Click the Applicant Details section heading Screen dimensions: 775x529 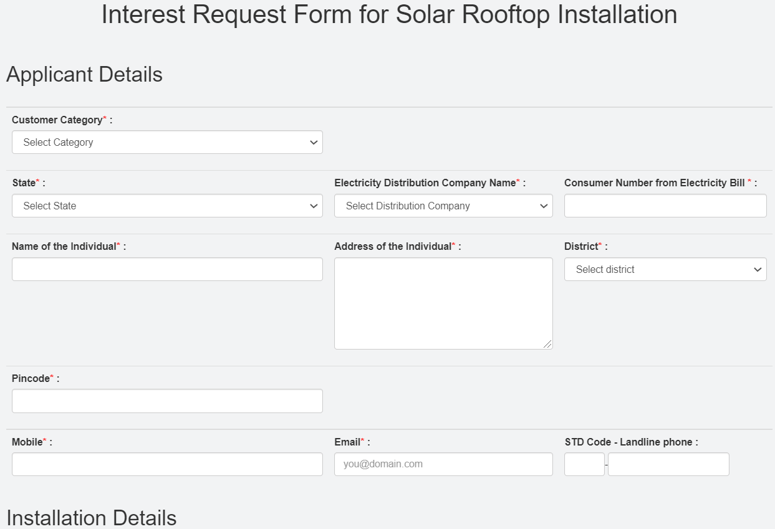(x=84, y=74)
